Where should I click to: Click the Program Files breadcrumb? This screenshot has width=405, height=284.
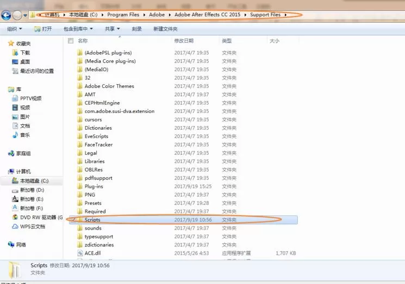click(x=123, y=15)
